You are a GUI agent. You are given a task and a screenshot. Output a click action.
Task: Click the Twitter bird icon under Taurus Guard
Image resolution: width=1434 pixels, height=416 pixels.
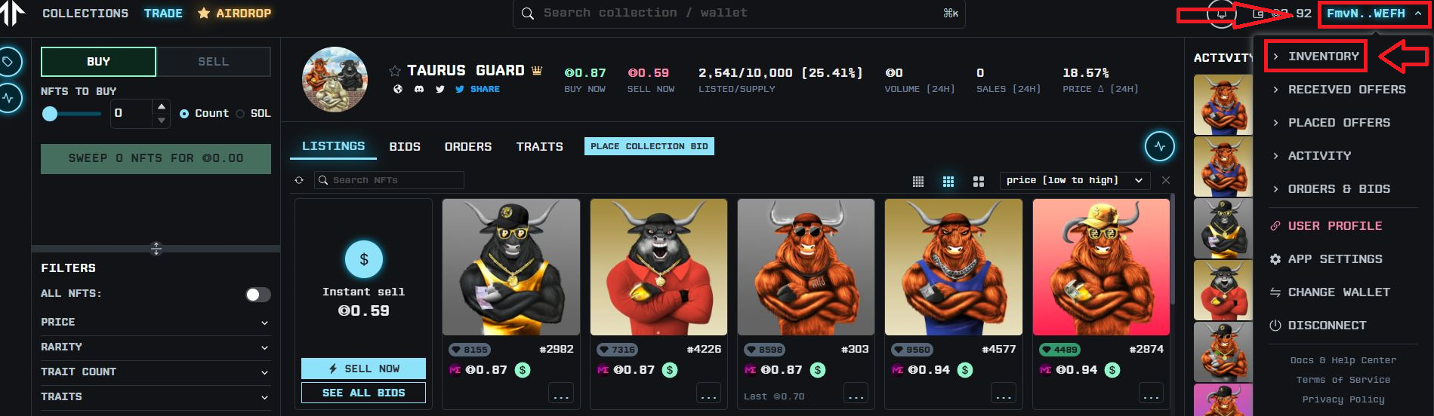[x=440, y=89]
